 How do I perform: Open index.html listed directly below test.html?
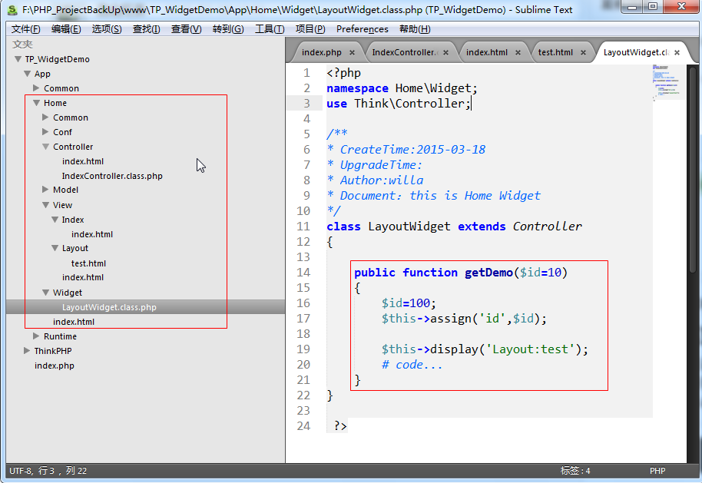coord(83,277)
